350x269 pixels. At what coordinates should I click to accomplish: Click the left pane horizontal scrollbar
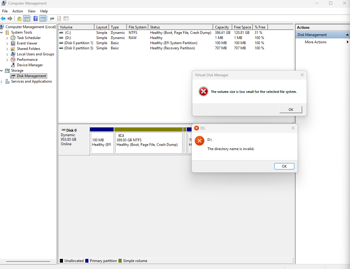click(x=28, y=261)
